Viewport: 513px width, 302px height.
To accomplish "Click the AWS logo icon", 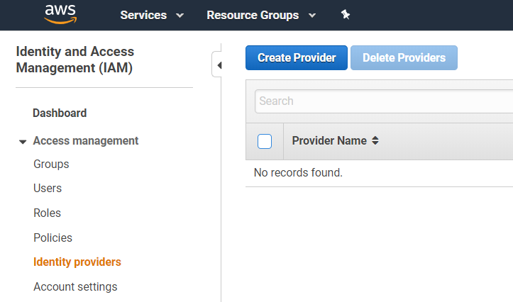I will 60,14.
